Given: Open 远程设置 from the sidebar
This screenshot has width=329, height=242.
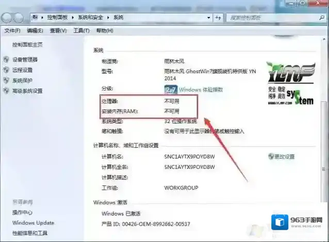Looking at the screenshot, I should coord(22,70).
